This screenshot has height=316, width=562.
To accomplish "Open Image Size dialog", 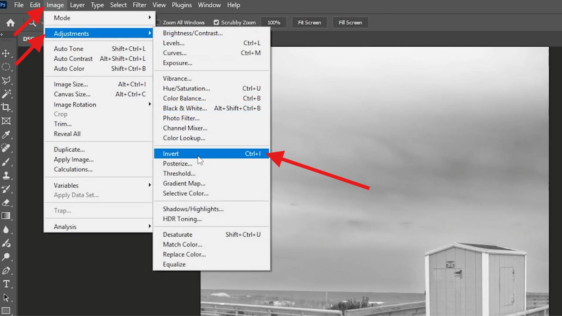I will pyautogui.click(x=99, y=84).
